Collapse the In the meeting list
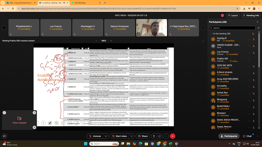This screenshot has height=147, width=262. click(211, 34)
